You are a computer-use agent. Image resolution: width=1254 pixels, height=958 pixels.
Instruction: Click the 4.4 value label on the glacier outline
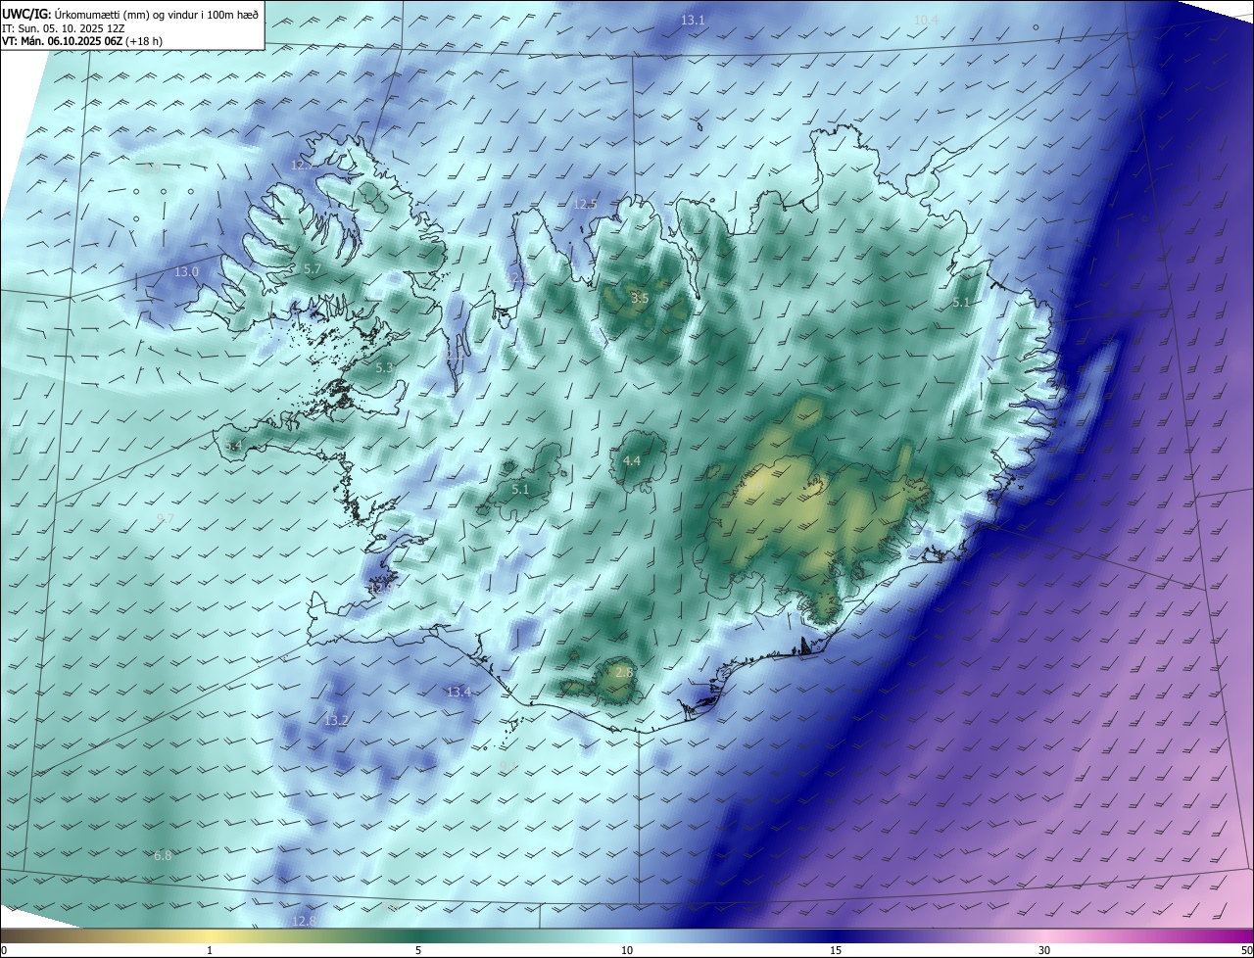point(632,460)
